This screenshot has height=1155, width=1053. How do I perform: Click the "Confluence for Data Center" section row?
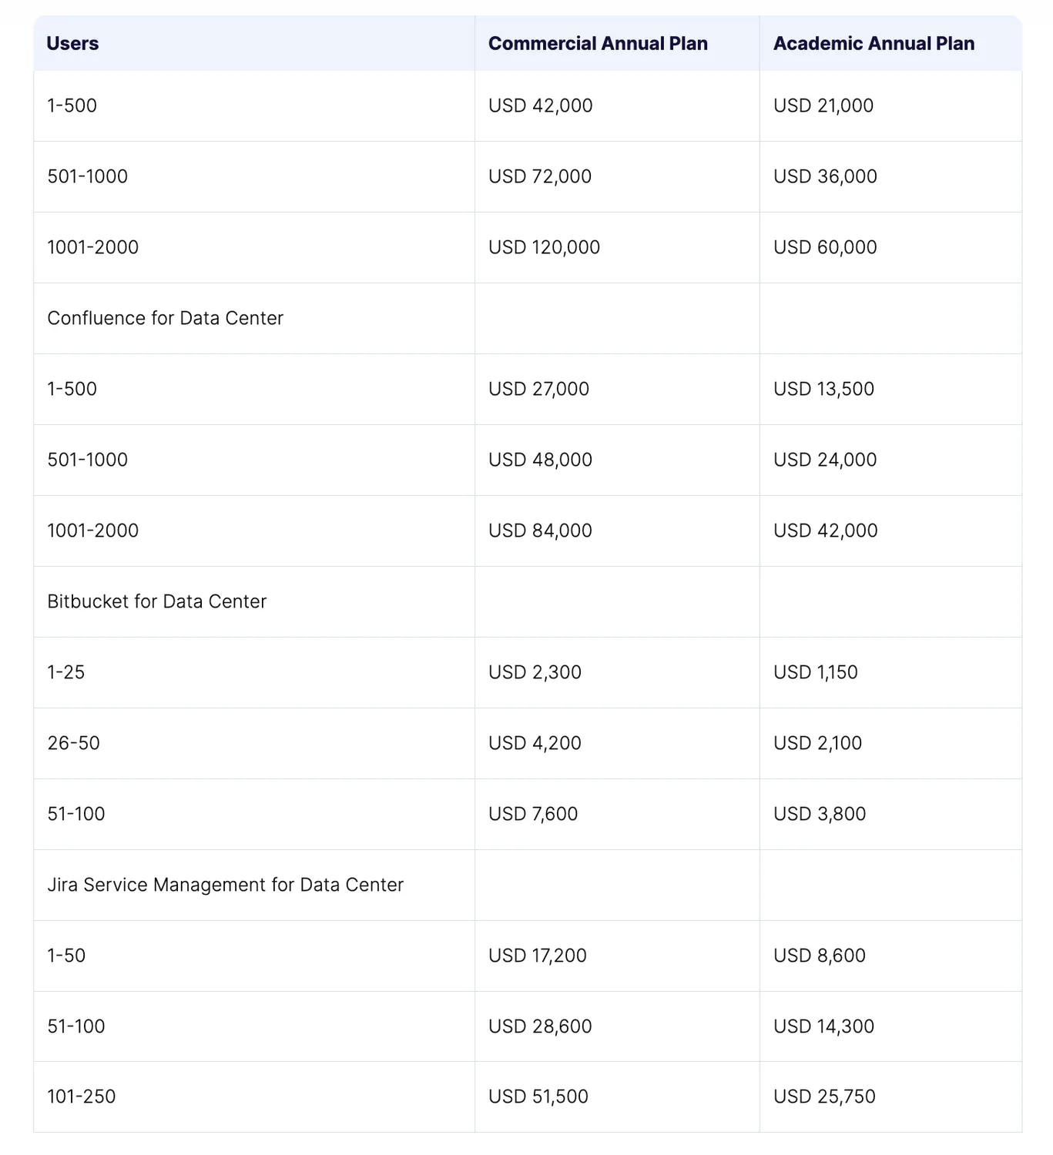pyautogui.click(x=528, y=318)
